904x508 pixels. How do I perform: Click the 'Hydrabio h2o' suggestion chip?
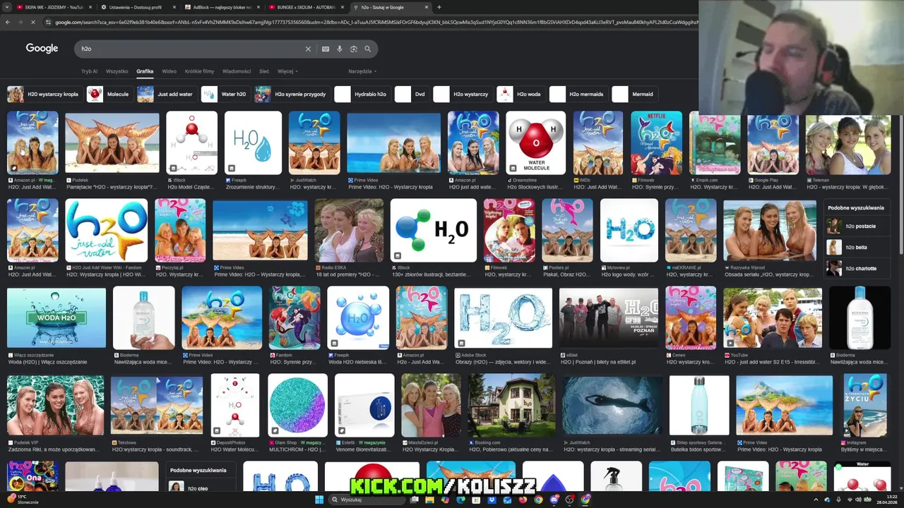(x=362, y=94)
